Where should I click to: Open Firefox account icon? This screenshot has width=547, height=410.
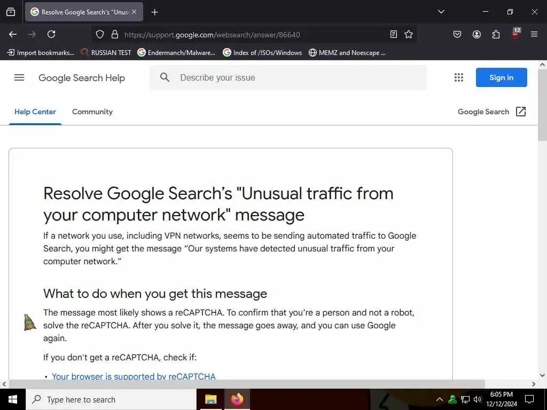point(476,34)
